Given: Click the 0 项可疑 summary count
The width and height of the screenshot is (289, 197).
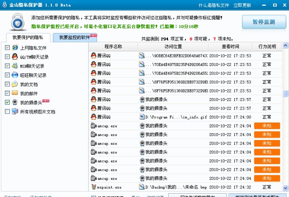Looking at the screenshot, I should coord(199,39).
